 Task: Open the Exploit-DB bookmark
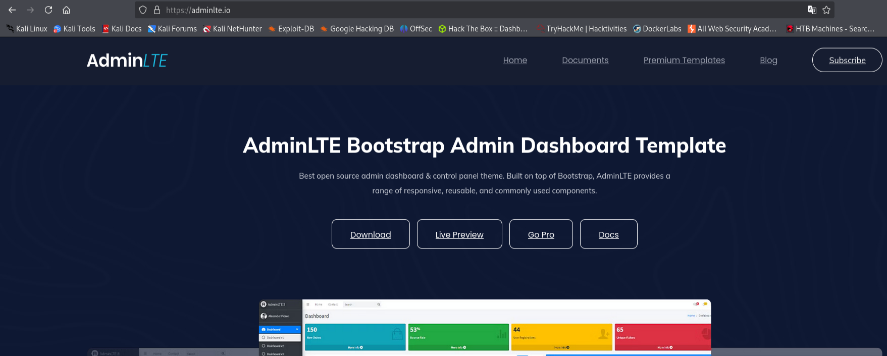tap(291, 29)
